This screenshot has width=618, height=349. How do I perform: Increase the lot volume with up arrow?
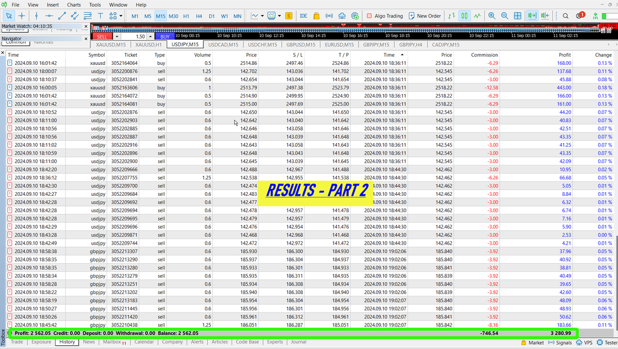[150, 36]
